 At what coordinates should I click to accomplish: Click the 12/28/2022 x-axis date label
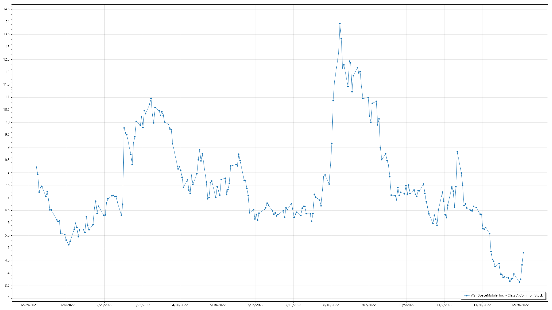tap(520, 305)
